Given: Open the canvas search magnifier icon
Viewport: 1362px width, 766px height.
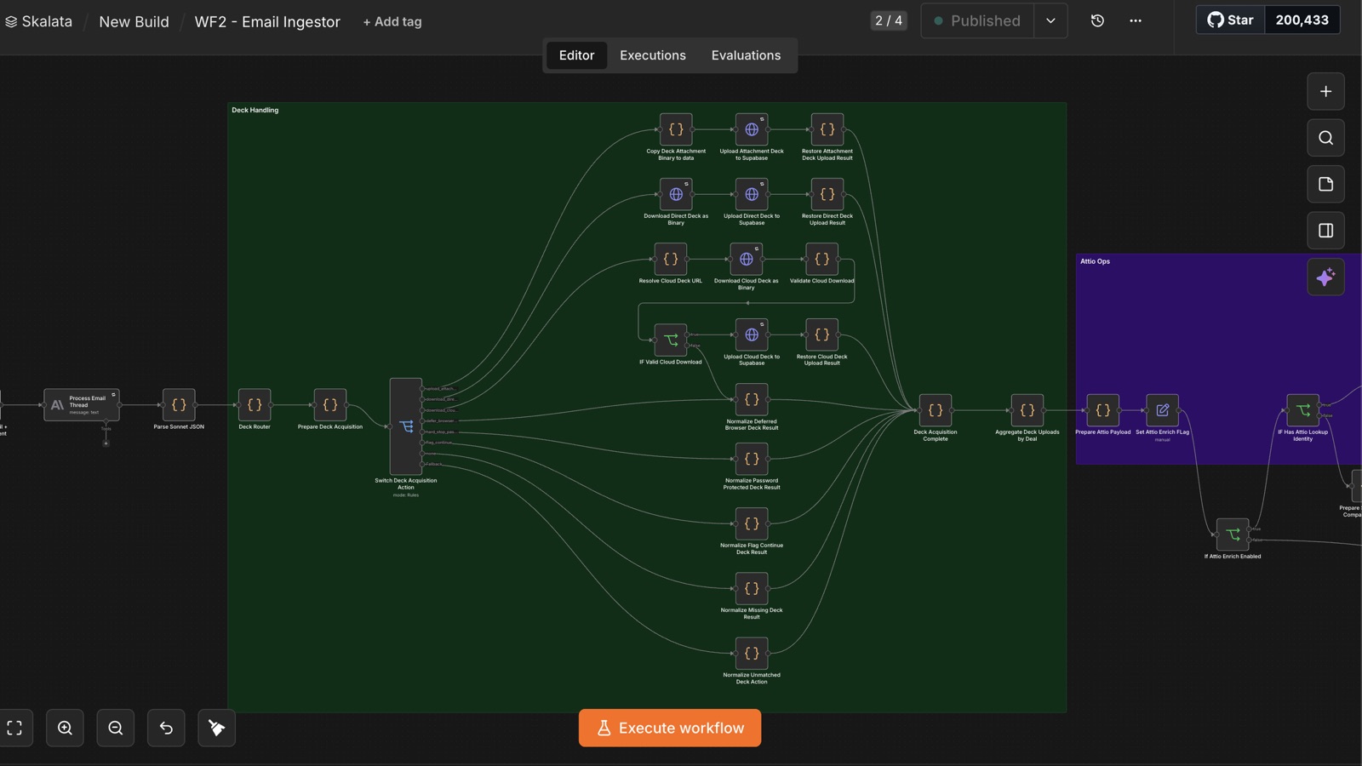Looking at the screenshot, I should [x=1325, y=138].
